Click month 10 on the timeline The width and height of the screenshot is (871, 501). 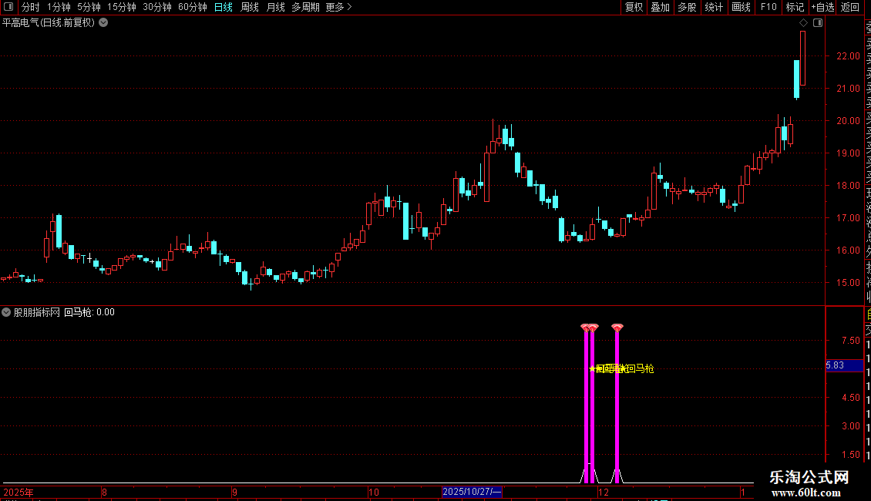click(x=374, y=492)
